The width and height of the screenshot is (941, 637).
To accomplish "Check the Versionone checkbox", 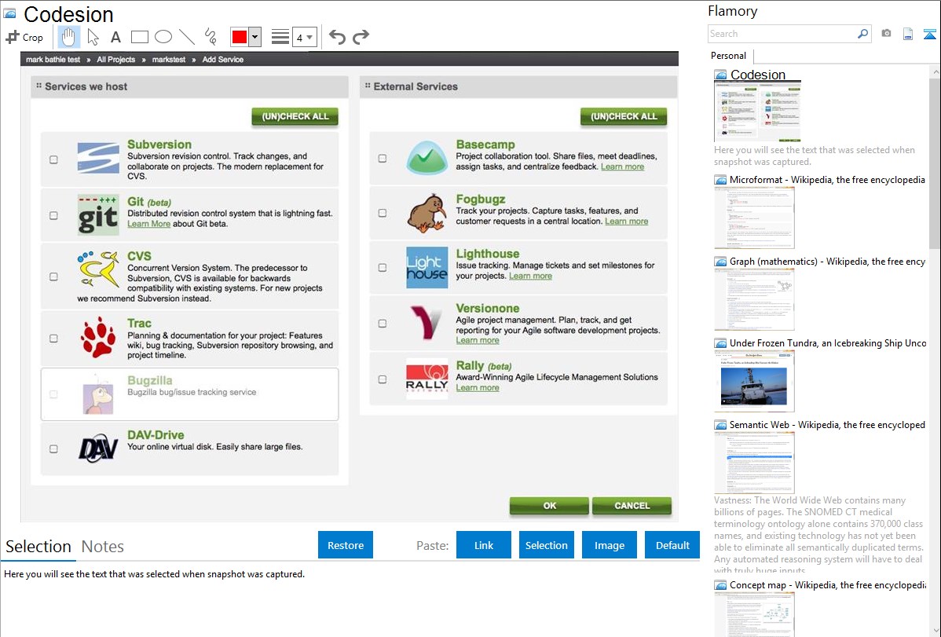I will coord(383,323).
